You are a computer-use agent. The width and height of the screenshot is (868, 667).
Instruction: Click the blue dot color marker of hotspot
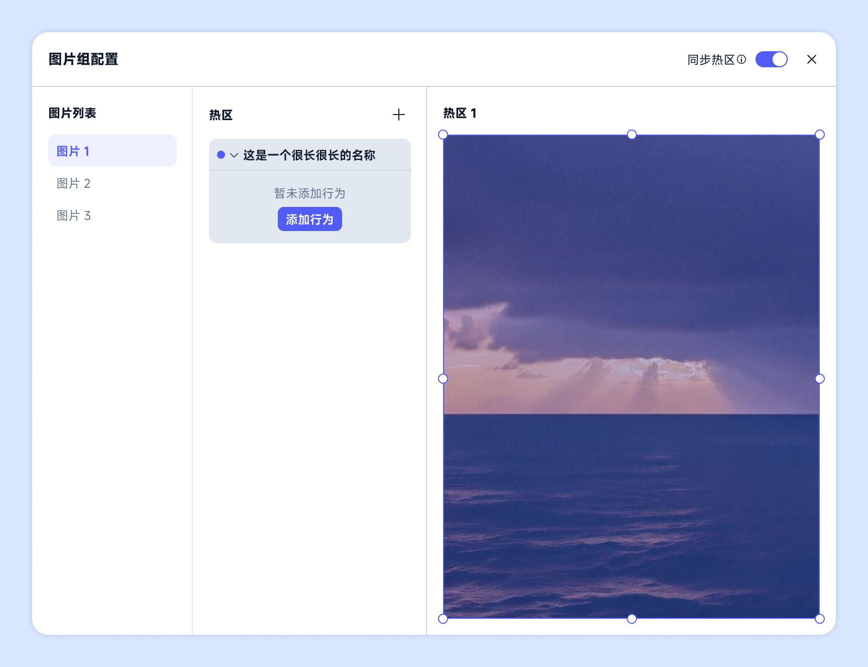(x=221, y=155)
